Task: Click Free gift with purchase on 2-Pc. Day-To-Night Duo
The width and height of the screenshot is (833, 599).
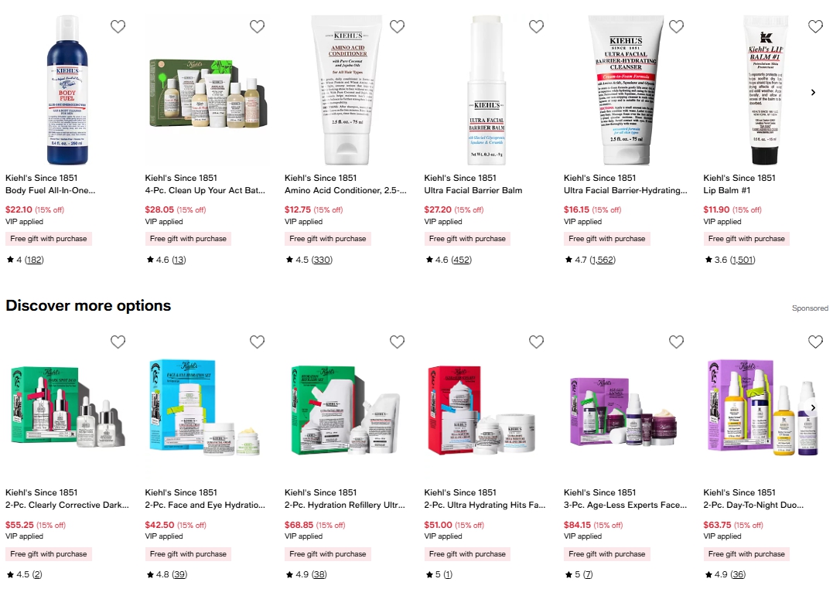Action: [746, 554]
